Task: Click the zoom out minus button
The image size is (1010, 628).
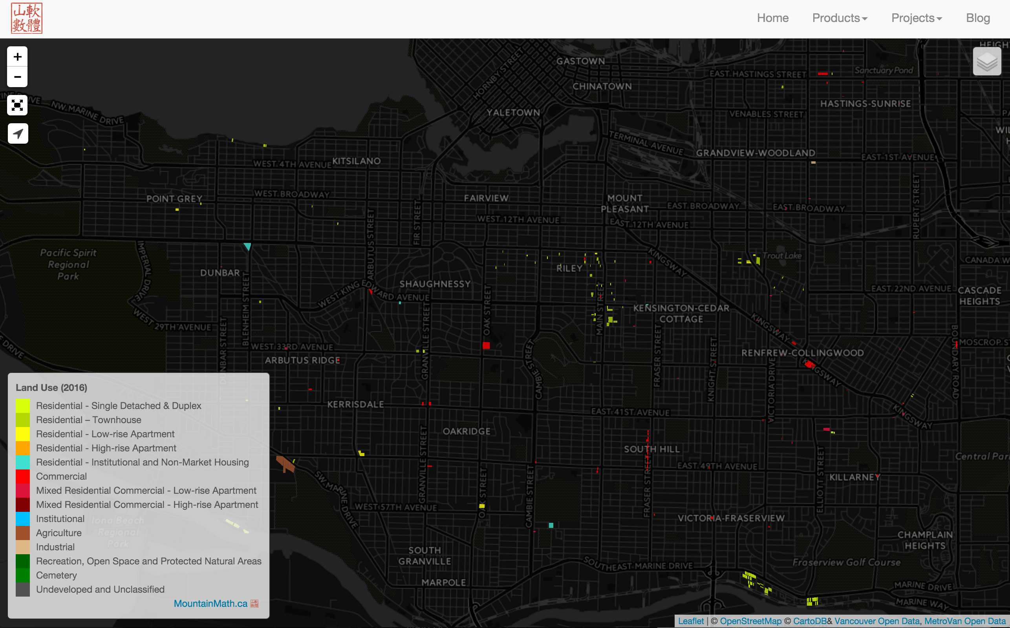Action: tap(17, 77)
